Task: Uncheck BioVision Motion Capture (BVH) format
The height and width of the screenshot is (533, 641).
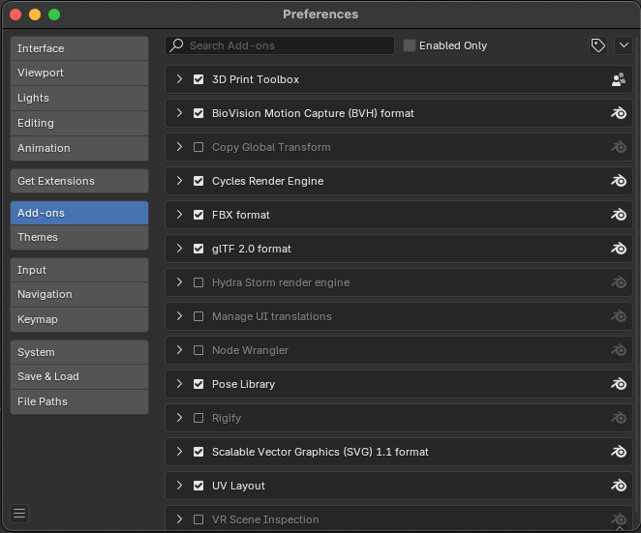Action: (198, 113)
